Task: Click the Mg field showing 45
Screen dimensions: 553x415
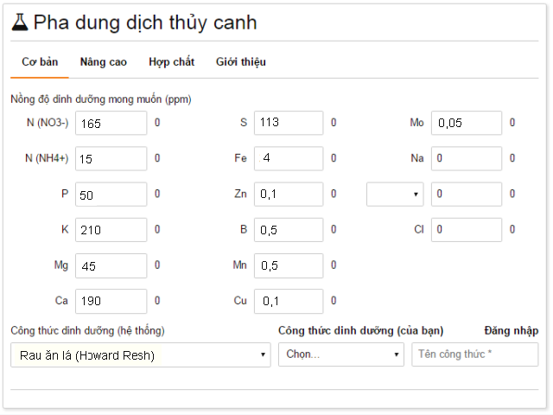Action: (x=111, y=265)
